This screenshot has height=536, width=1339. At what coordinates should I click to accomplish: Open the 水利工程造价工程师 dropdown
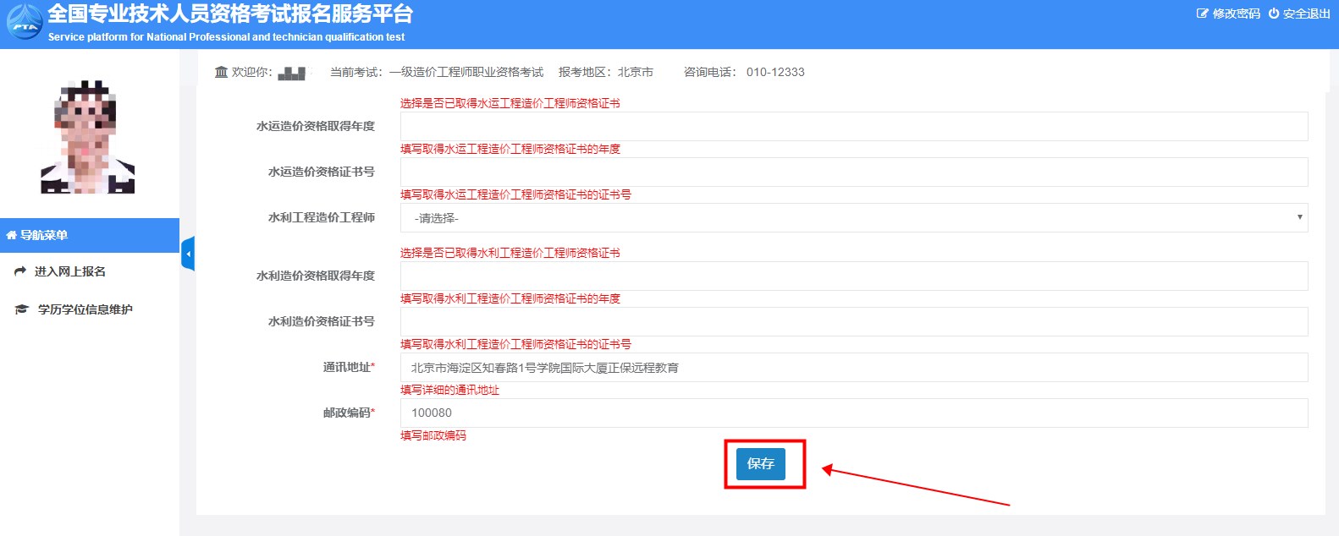point(853,218)
